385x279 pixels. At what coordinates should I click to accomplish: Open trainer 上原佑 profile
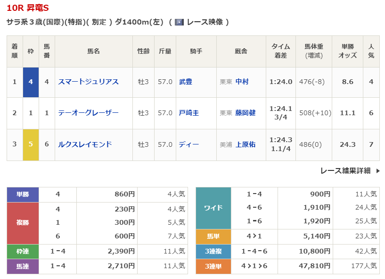[245, 144]
